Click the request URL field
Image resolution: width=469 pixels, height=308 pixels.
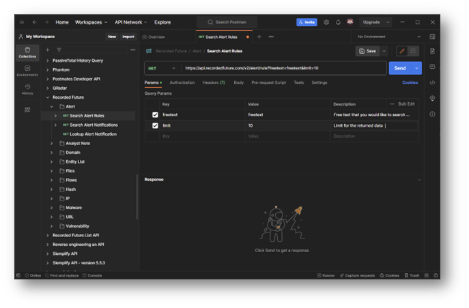point(283,68)
